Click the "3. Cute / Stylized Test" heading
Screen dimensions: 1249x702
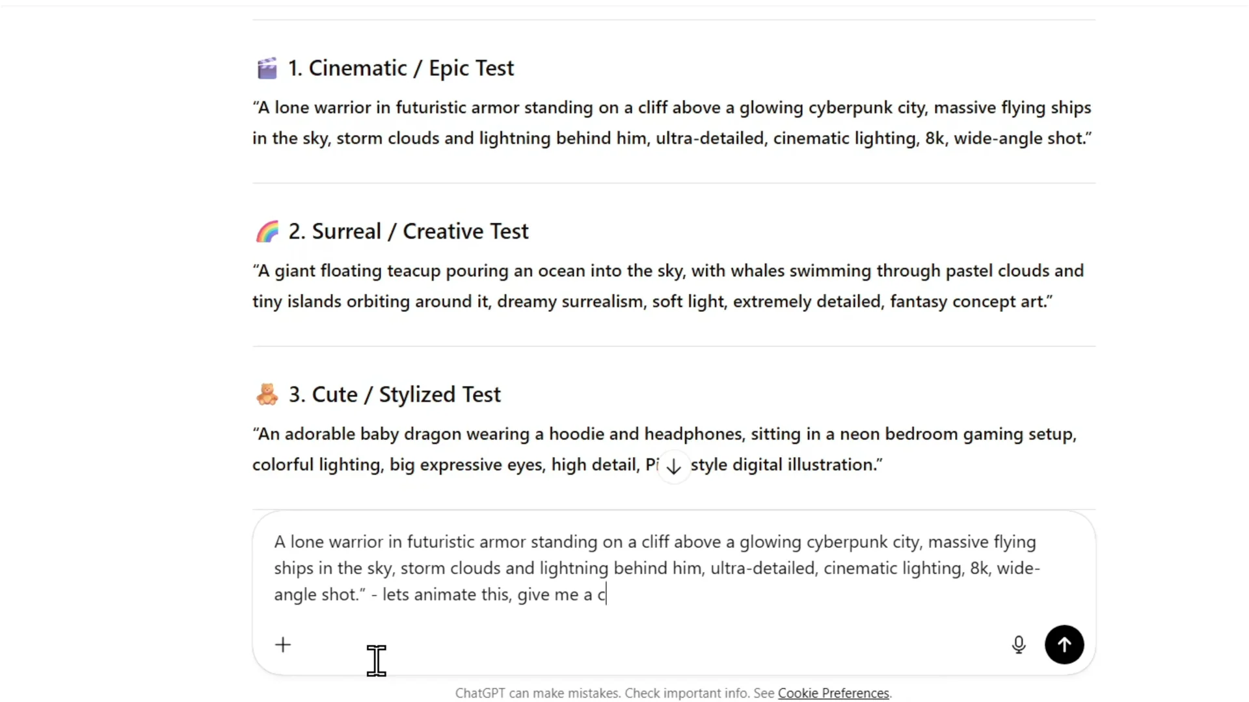pyautogui.click(x=395, y=395)
